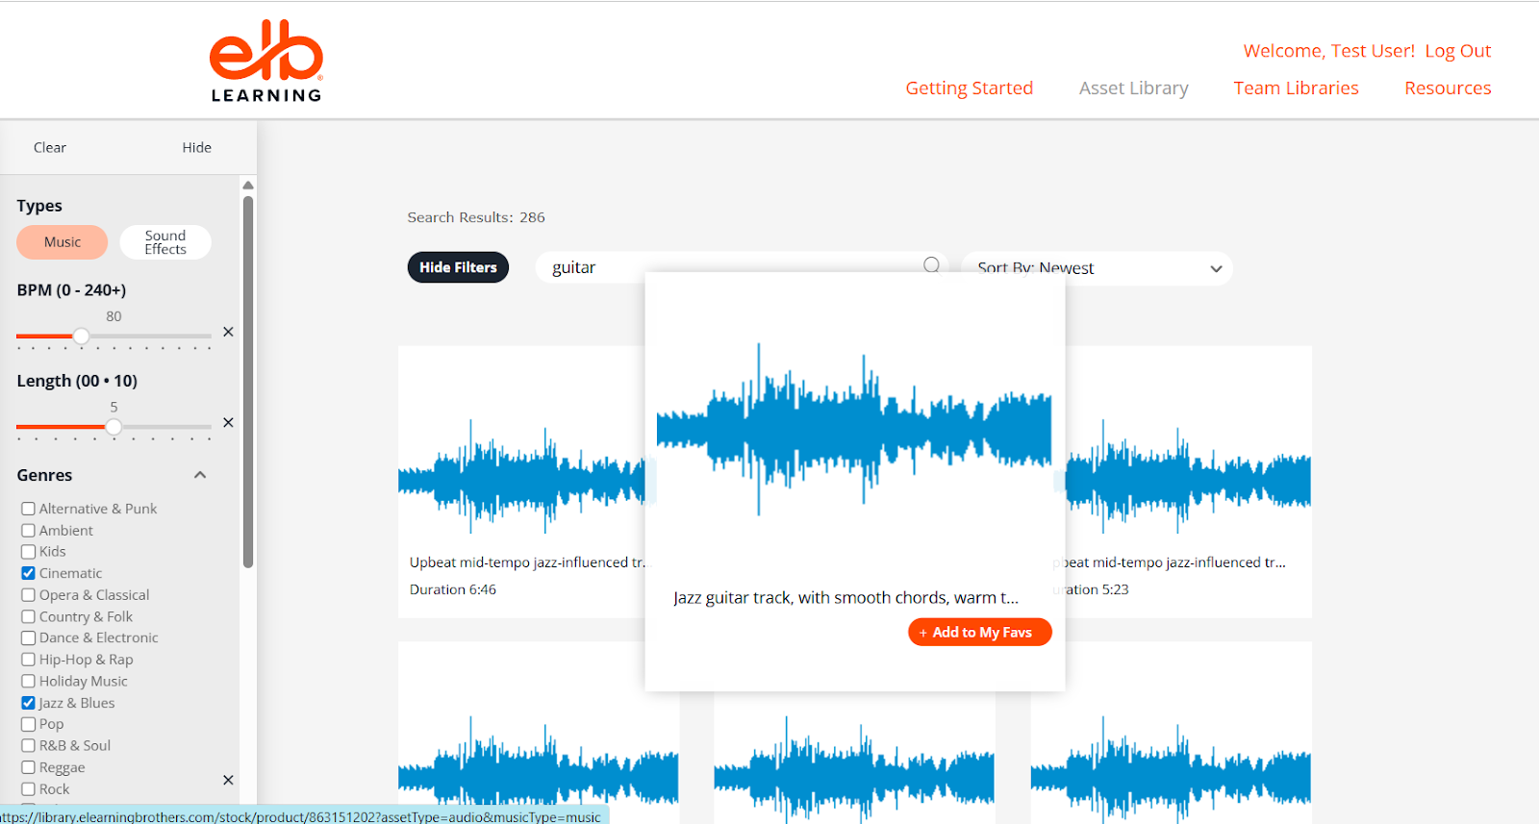Check the Ambient genre checkbox
Screen dimensions: 1539x824
tap(29, 531)
